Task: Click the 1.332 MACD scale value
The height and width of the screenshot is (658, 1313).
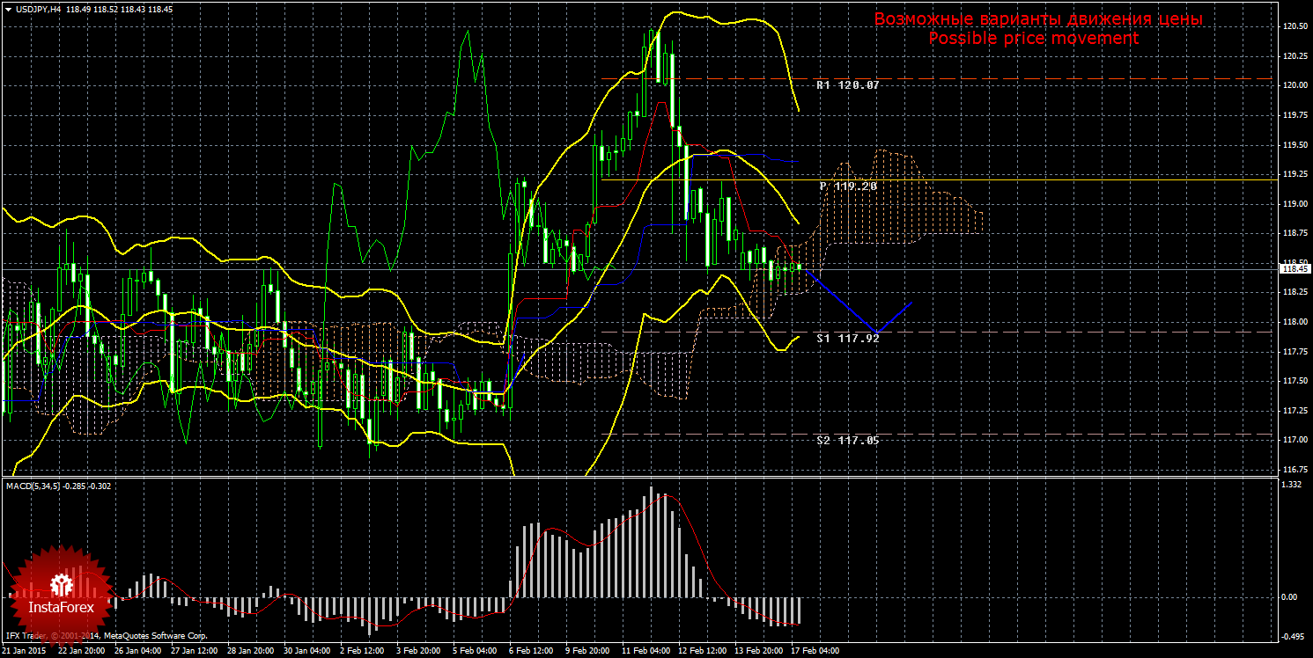Action: [1293, 485]
